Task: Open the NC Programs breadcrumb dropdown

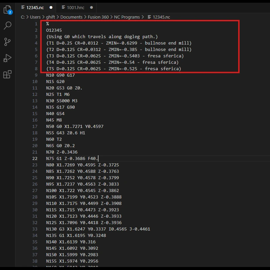Action: pyautogui.click(x=128, y=17)
